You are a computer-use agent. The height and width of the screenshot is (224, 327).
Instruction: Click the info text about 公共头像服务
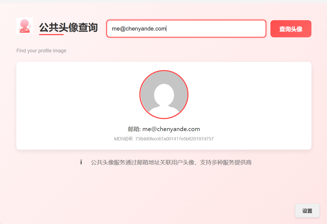(171, 162)
